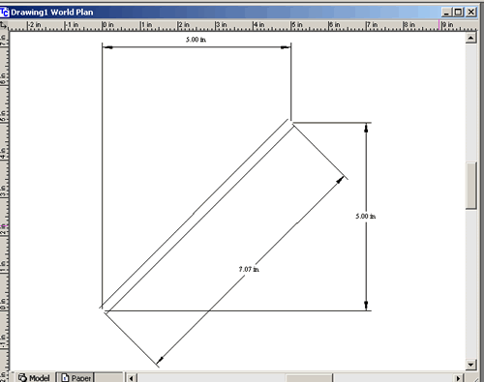Switch to the Model tab
484x382 pixels.
tap(35, 377)
